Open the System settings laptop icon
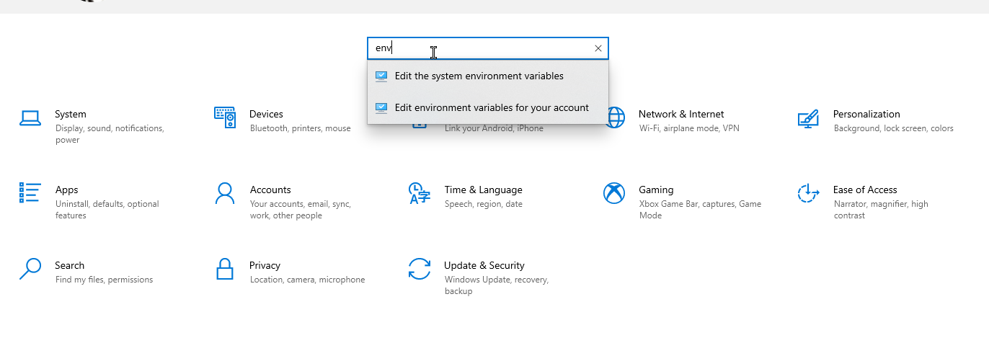 pyautogui.click(x=30, y=117)
